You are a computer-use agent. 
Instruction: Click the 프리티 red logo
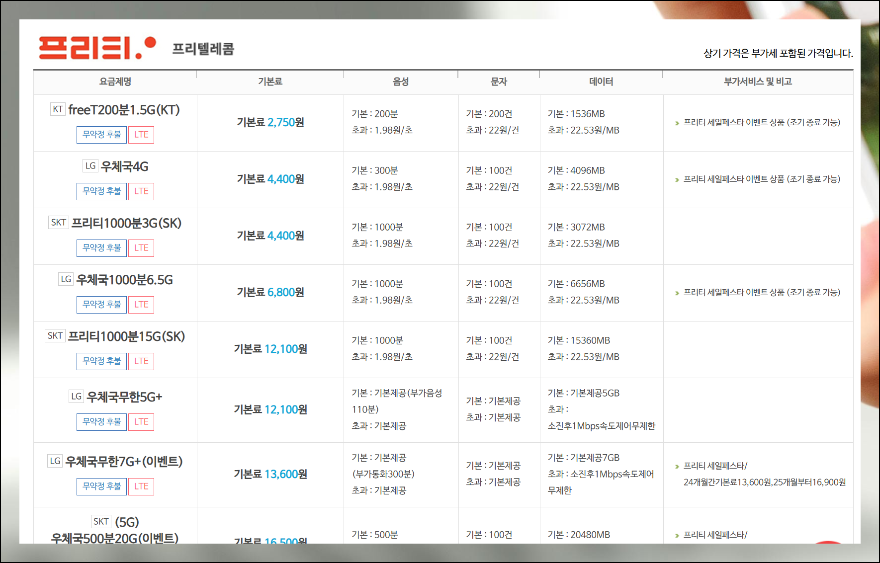97,48
